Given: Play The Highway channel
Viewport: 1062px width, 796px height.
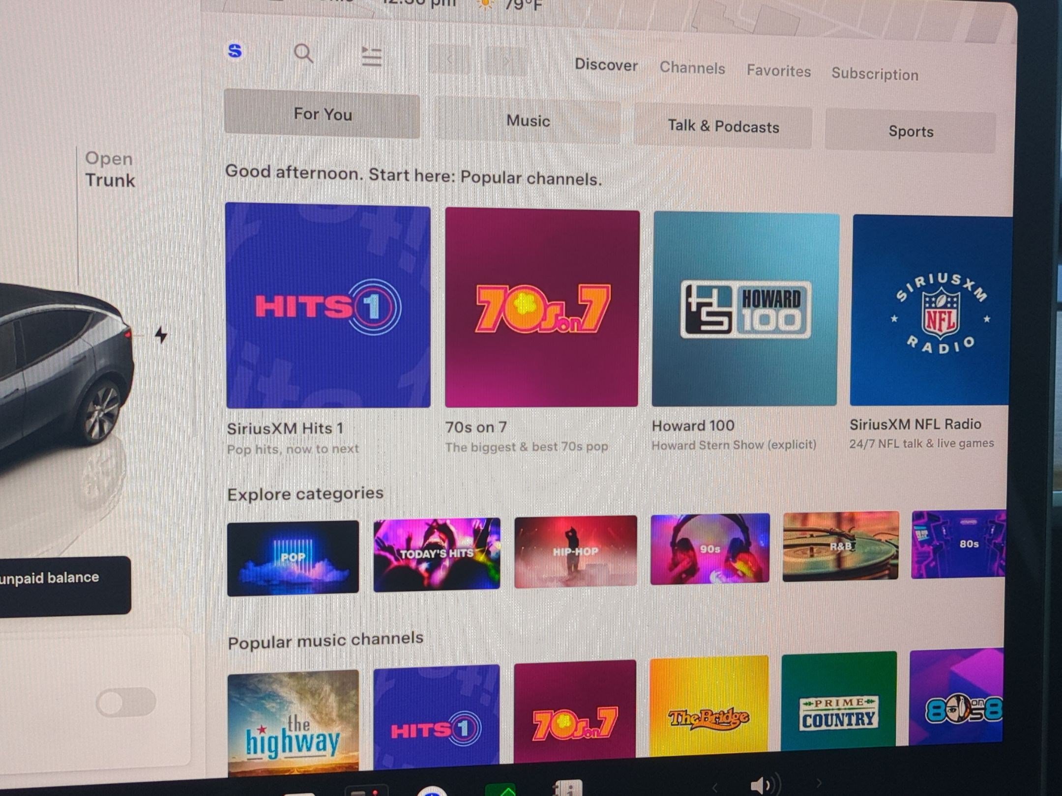Looking at the screenshot, I should (294, 722).
